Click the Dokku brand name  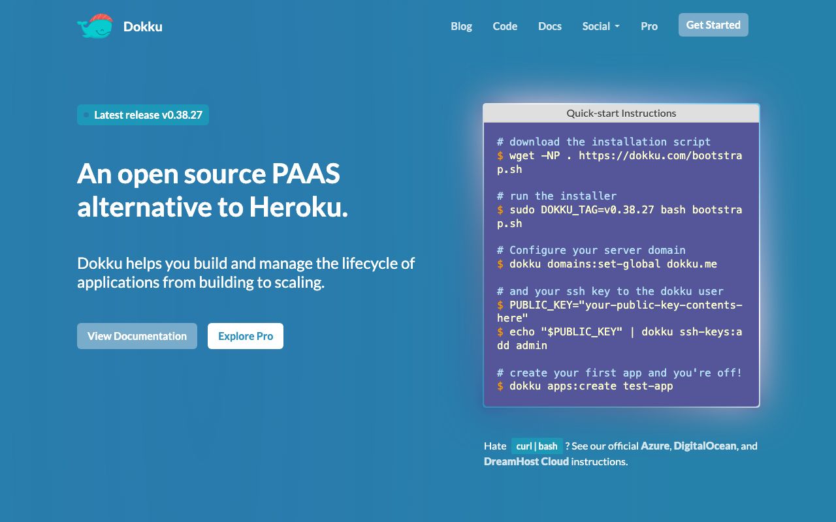tap(143, 27)
